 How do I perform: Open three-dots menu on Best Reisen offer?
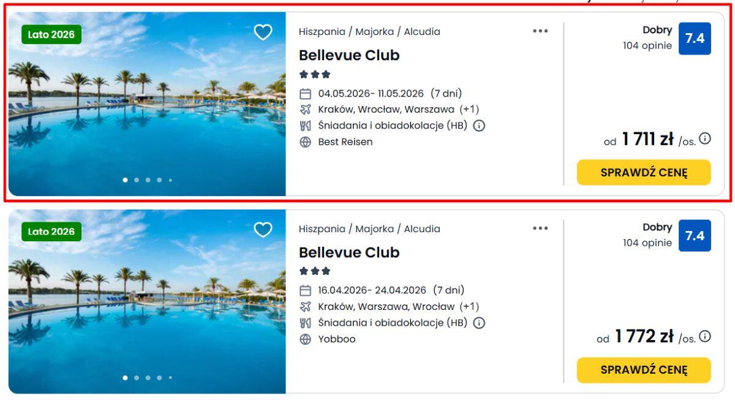tap(540, 31)
